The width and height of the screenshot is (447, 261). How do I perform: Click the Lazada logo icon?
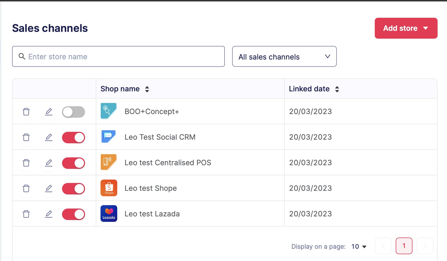click(109, 213)
